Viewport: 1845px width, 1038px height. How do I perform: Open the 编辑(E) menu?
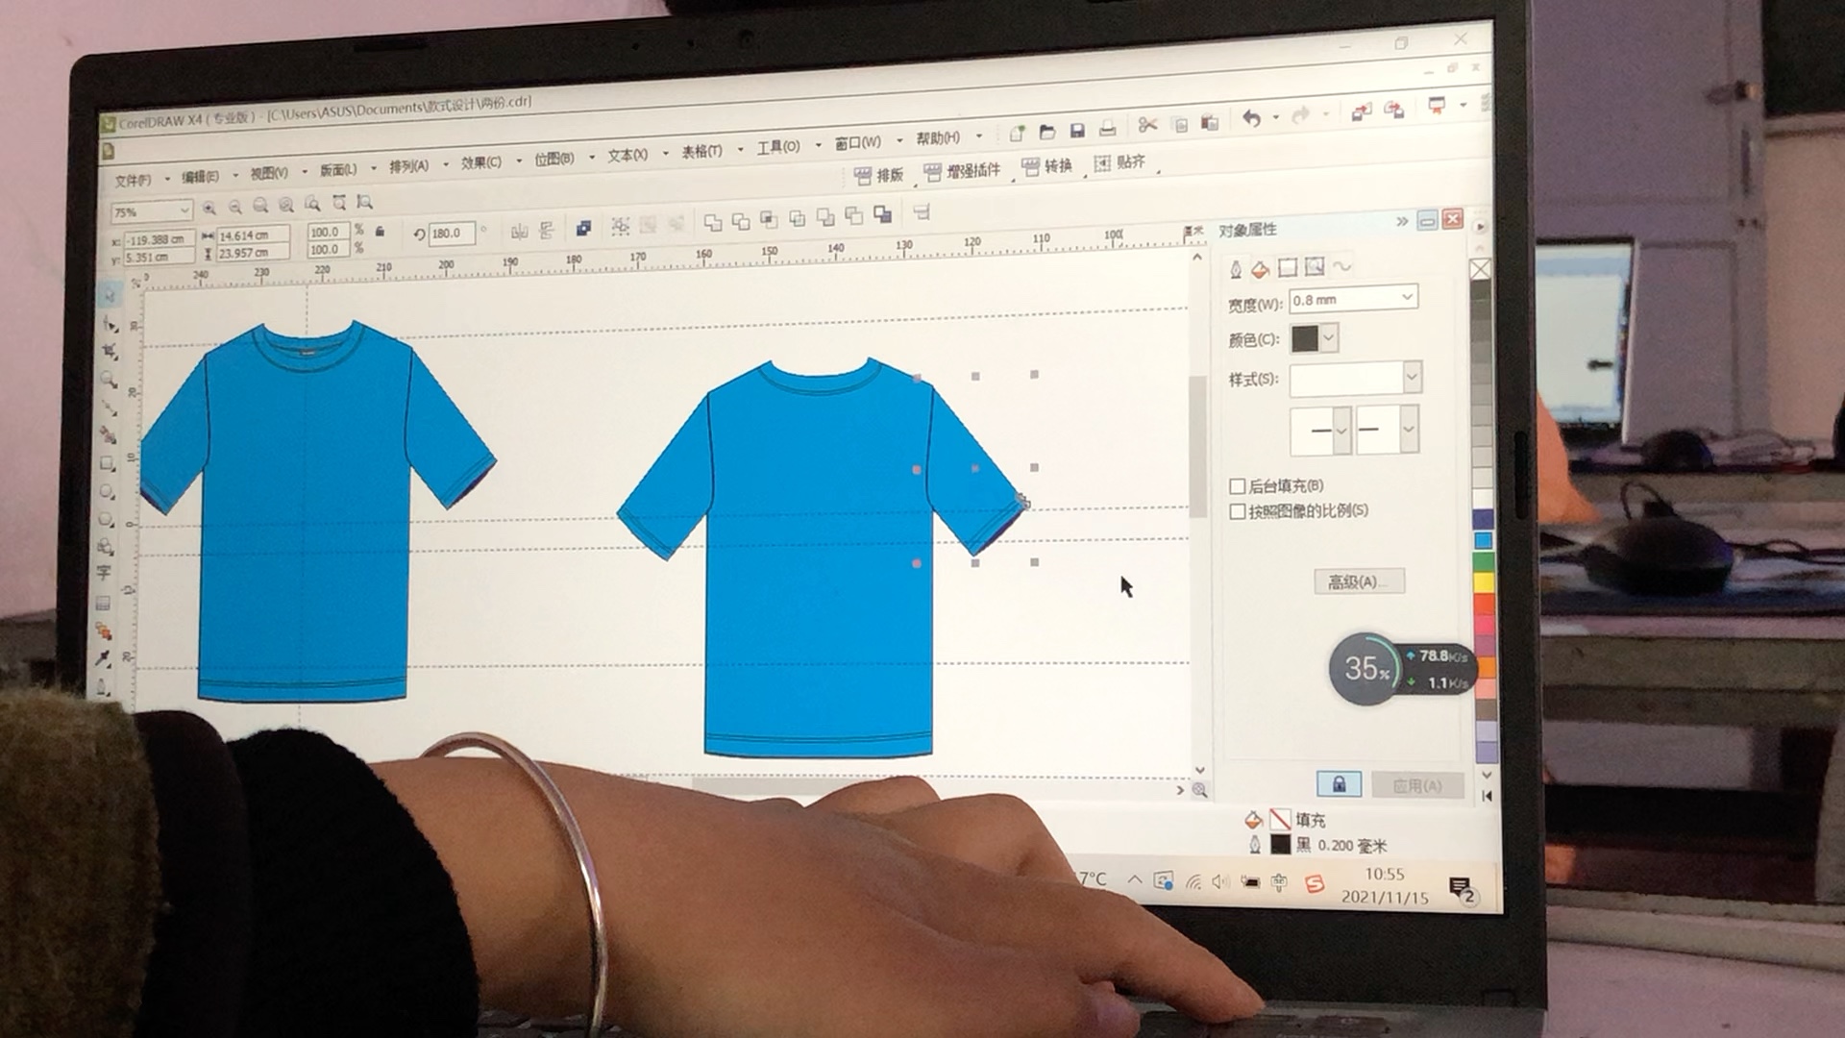coord(200,177)
